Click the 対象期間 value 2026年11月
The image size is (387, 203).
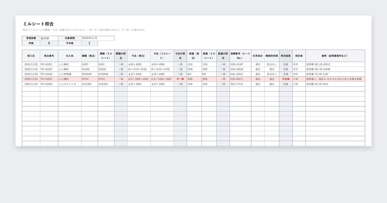[98, 38]
